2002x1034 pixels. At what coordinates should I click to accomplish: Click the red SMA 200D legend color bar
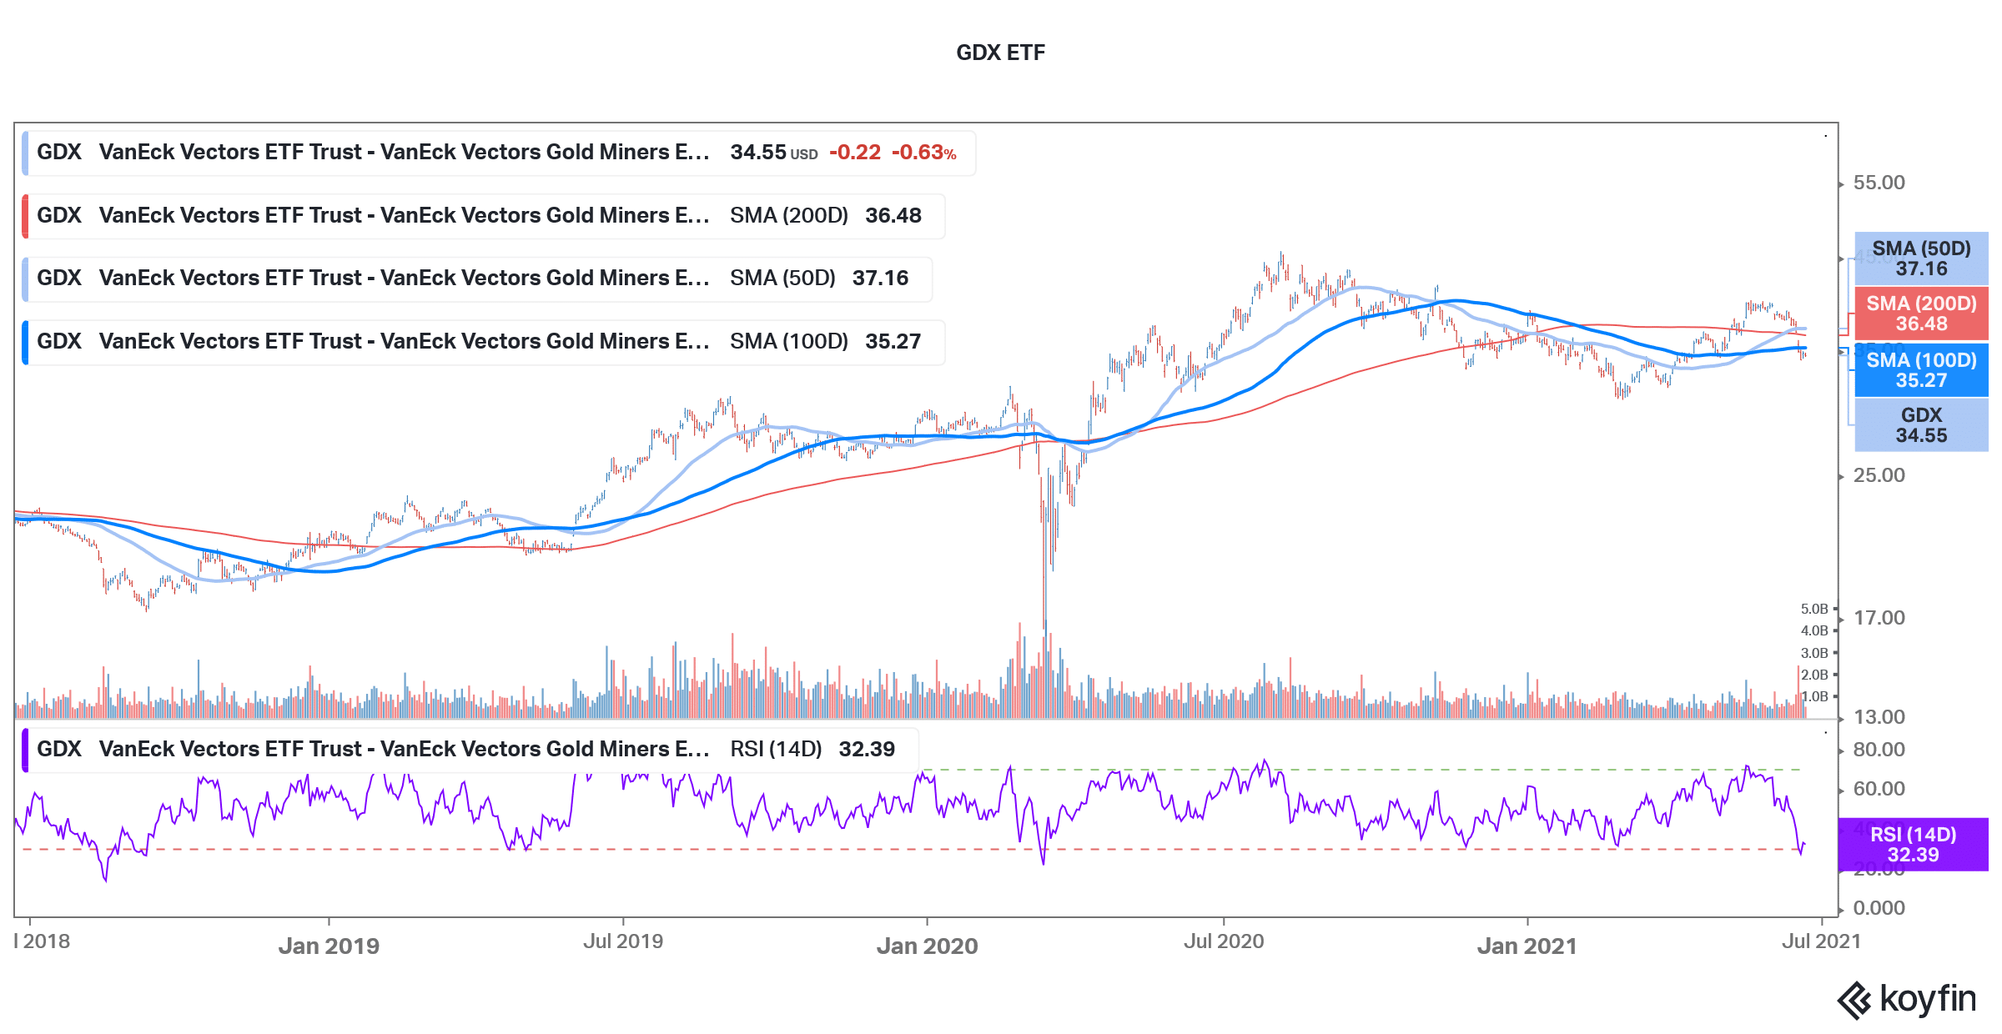[25, 216]
